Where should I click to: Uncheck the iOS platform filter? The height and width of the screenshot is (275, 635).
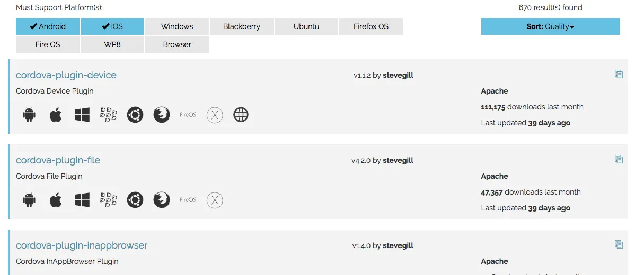click(x=112, y=26)
